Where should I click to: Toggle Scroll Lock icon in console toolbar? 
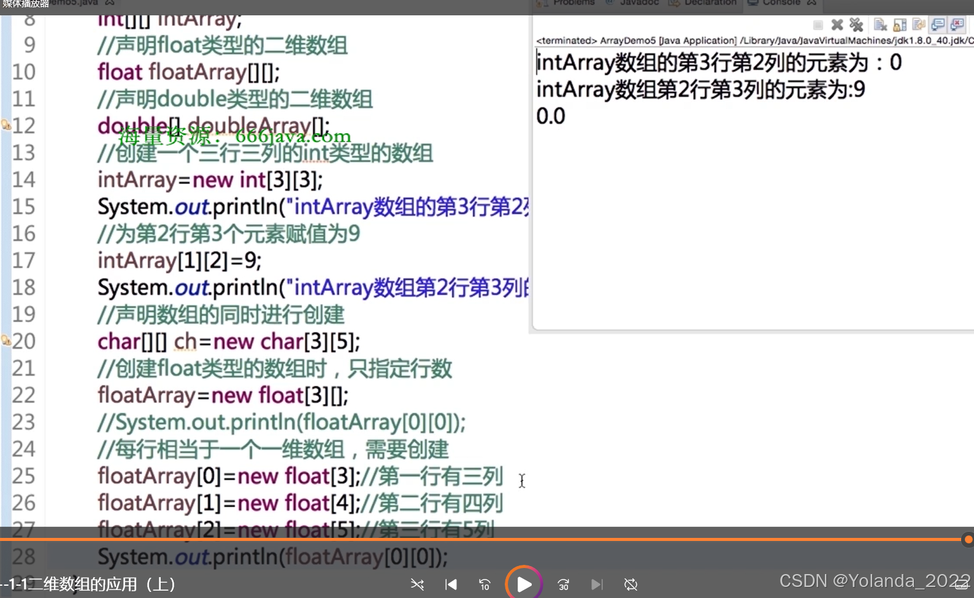(x=900, y=25)
